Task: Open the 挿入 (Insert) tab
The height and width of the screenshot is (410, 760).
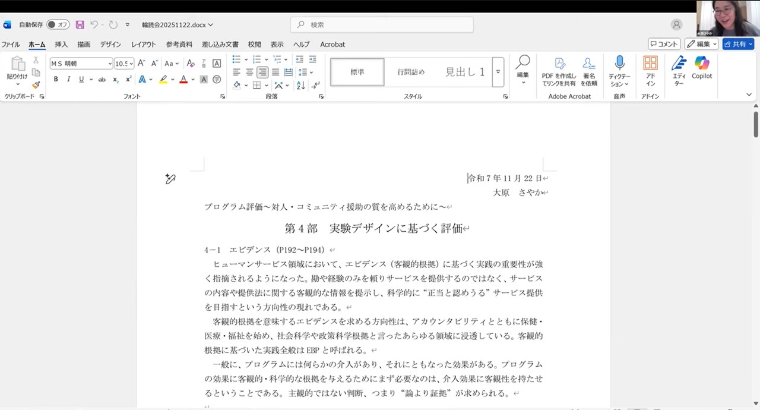Action: pos(61,45)
